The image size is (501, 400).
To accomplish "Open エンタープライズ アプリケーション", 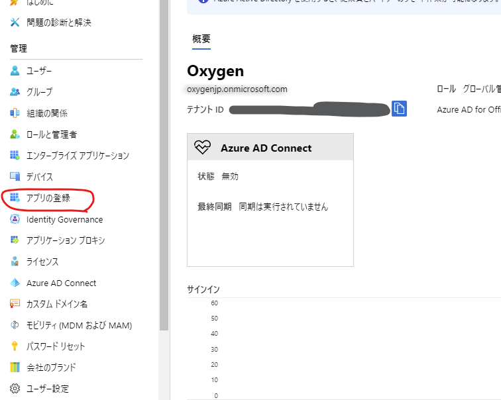I will click(x=78, y=156).
